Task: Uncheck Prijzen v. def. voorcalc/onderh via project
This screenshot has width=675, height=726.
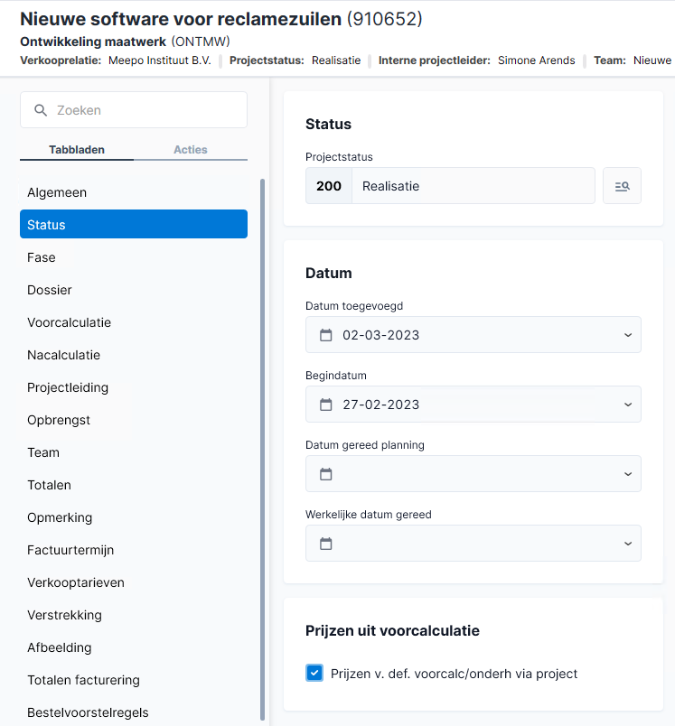Action: click(x=314, y=673)
